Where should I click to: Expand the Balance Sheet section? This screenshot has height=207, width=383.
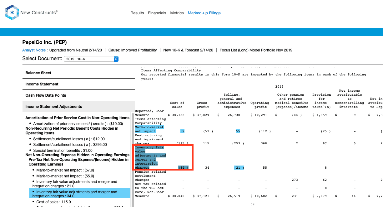tap(78, 73)
